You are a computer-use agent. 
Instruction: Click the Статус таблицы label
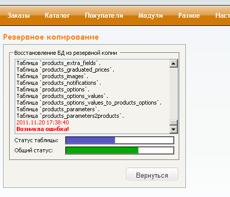37,140
